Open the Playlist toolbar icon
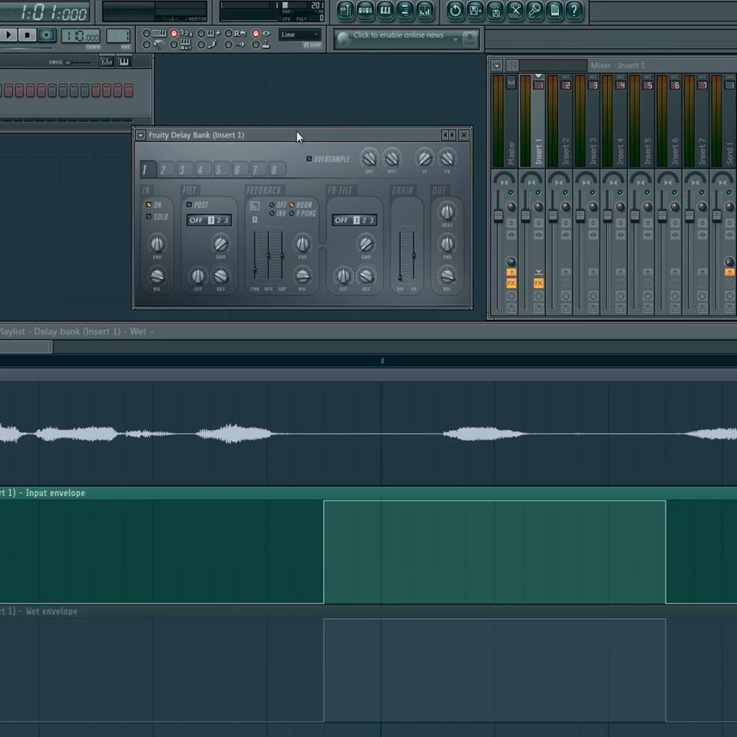737x737 pixels. click(345, 11)
